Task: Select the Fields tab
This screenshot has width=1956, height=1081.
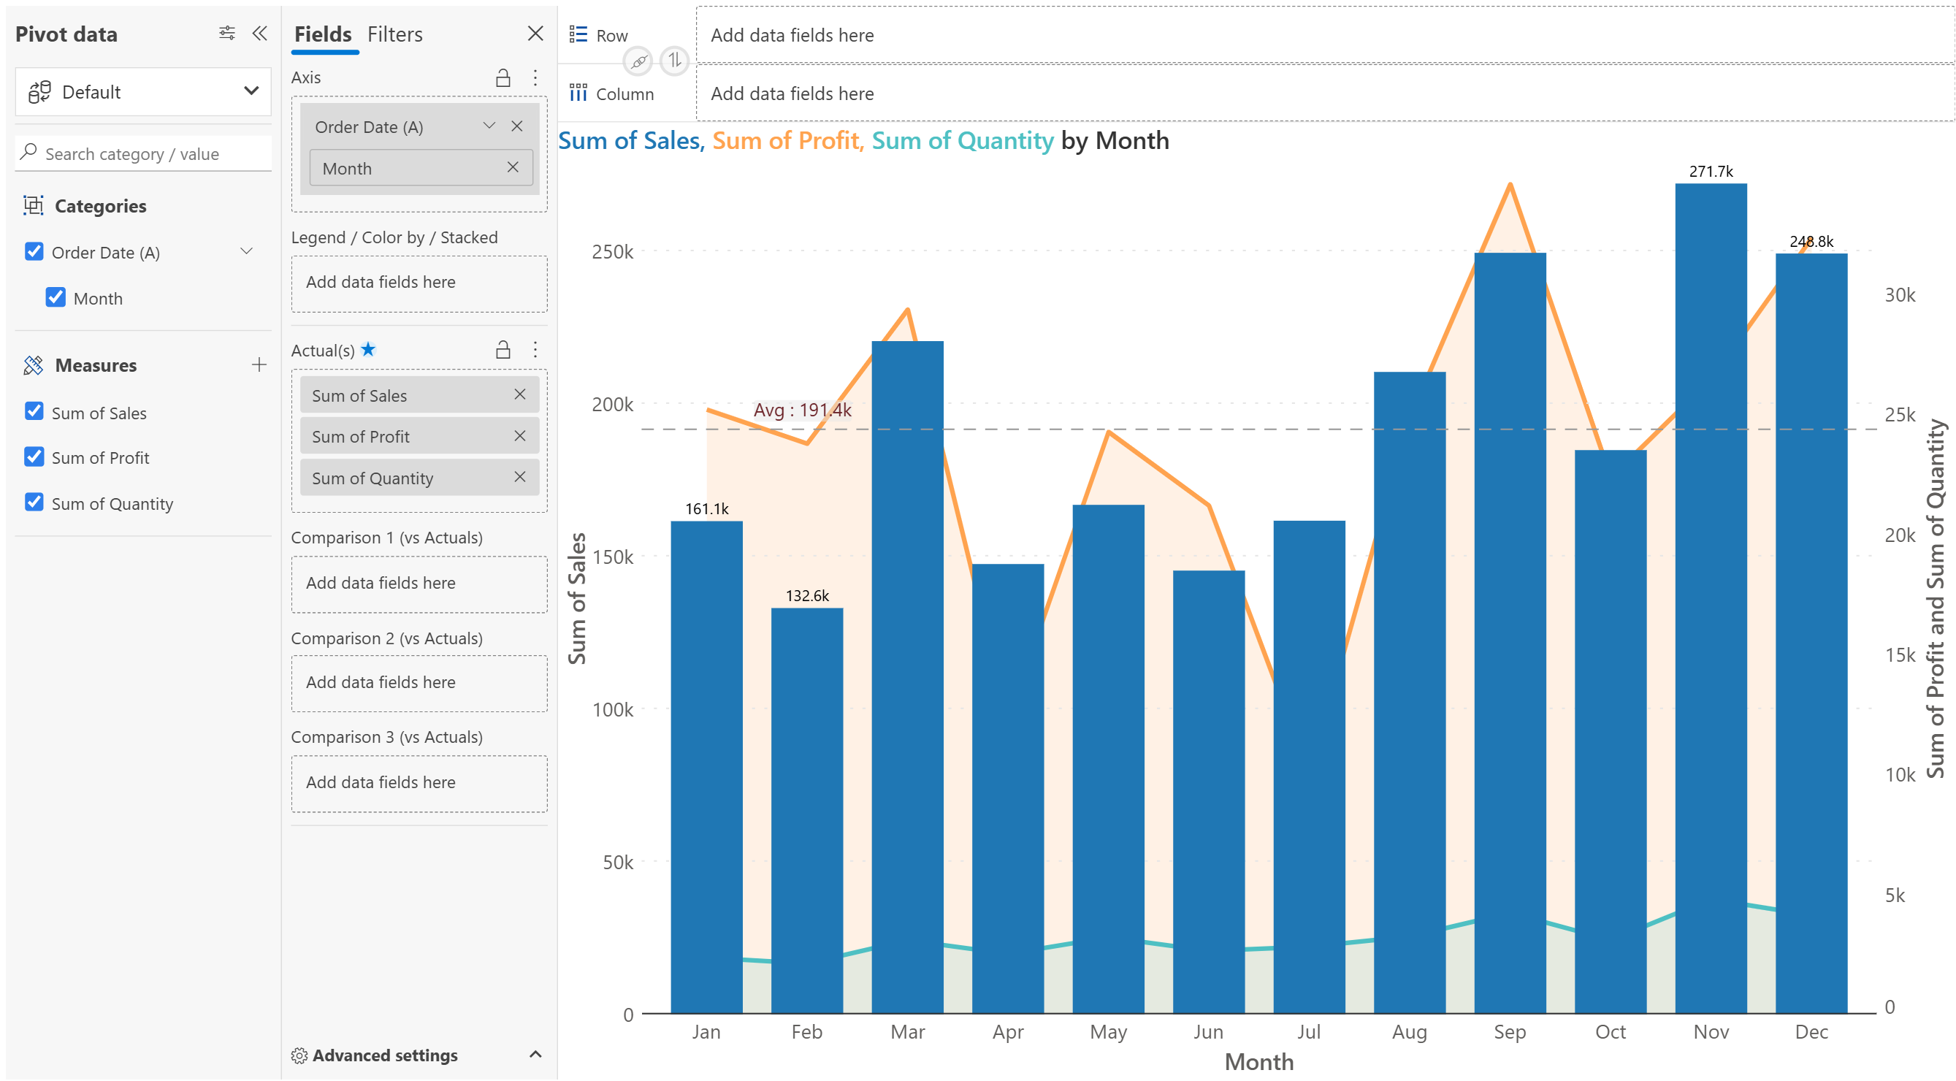Action: coord(323,34)
